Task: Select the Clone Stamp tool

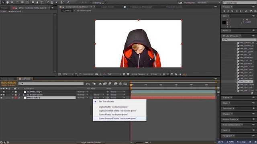Action: tap(52, 2)
